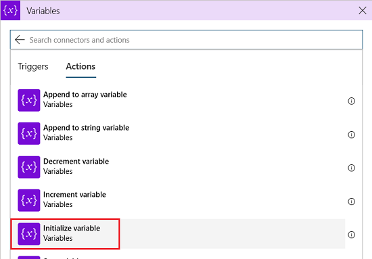The width and height of the screenshot is (372, 259).
Task: Click the Append to array variable icon
Action: tap(29, 100)
